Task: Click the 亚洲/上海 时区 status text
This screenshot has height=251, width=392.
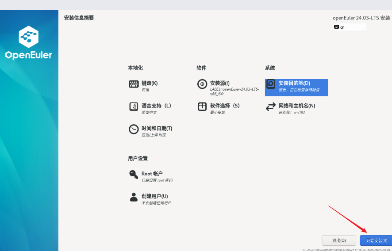Action: [x=154, y=135]
